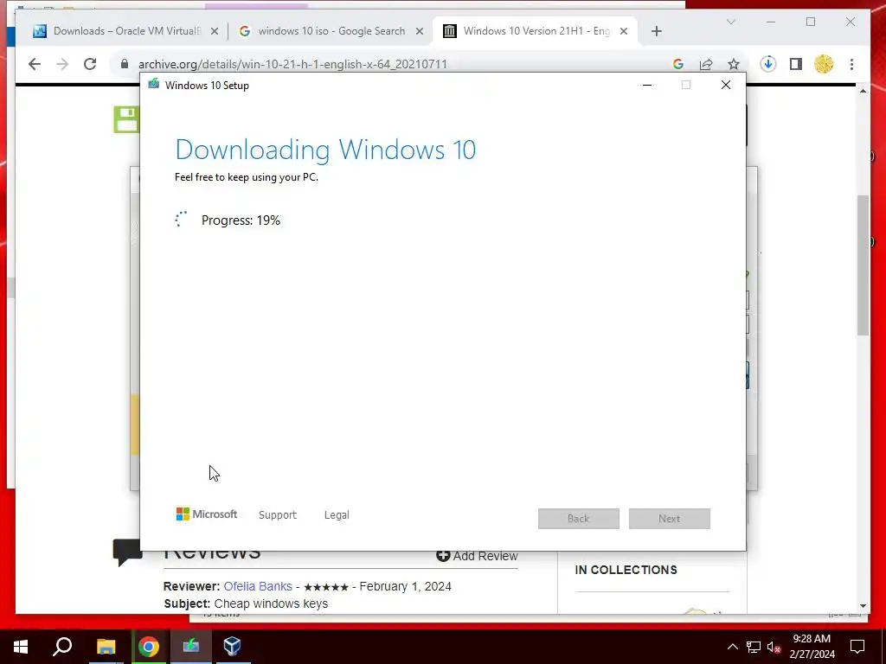Open the Legal link in Setup

(337, 515)
